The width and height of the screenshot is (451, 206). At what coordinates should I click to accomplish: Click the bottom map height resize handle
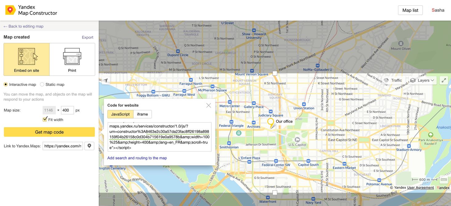pyautogui.click(x=275, y=192)
